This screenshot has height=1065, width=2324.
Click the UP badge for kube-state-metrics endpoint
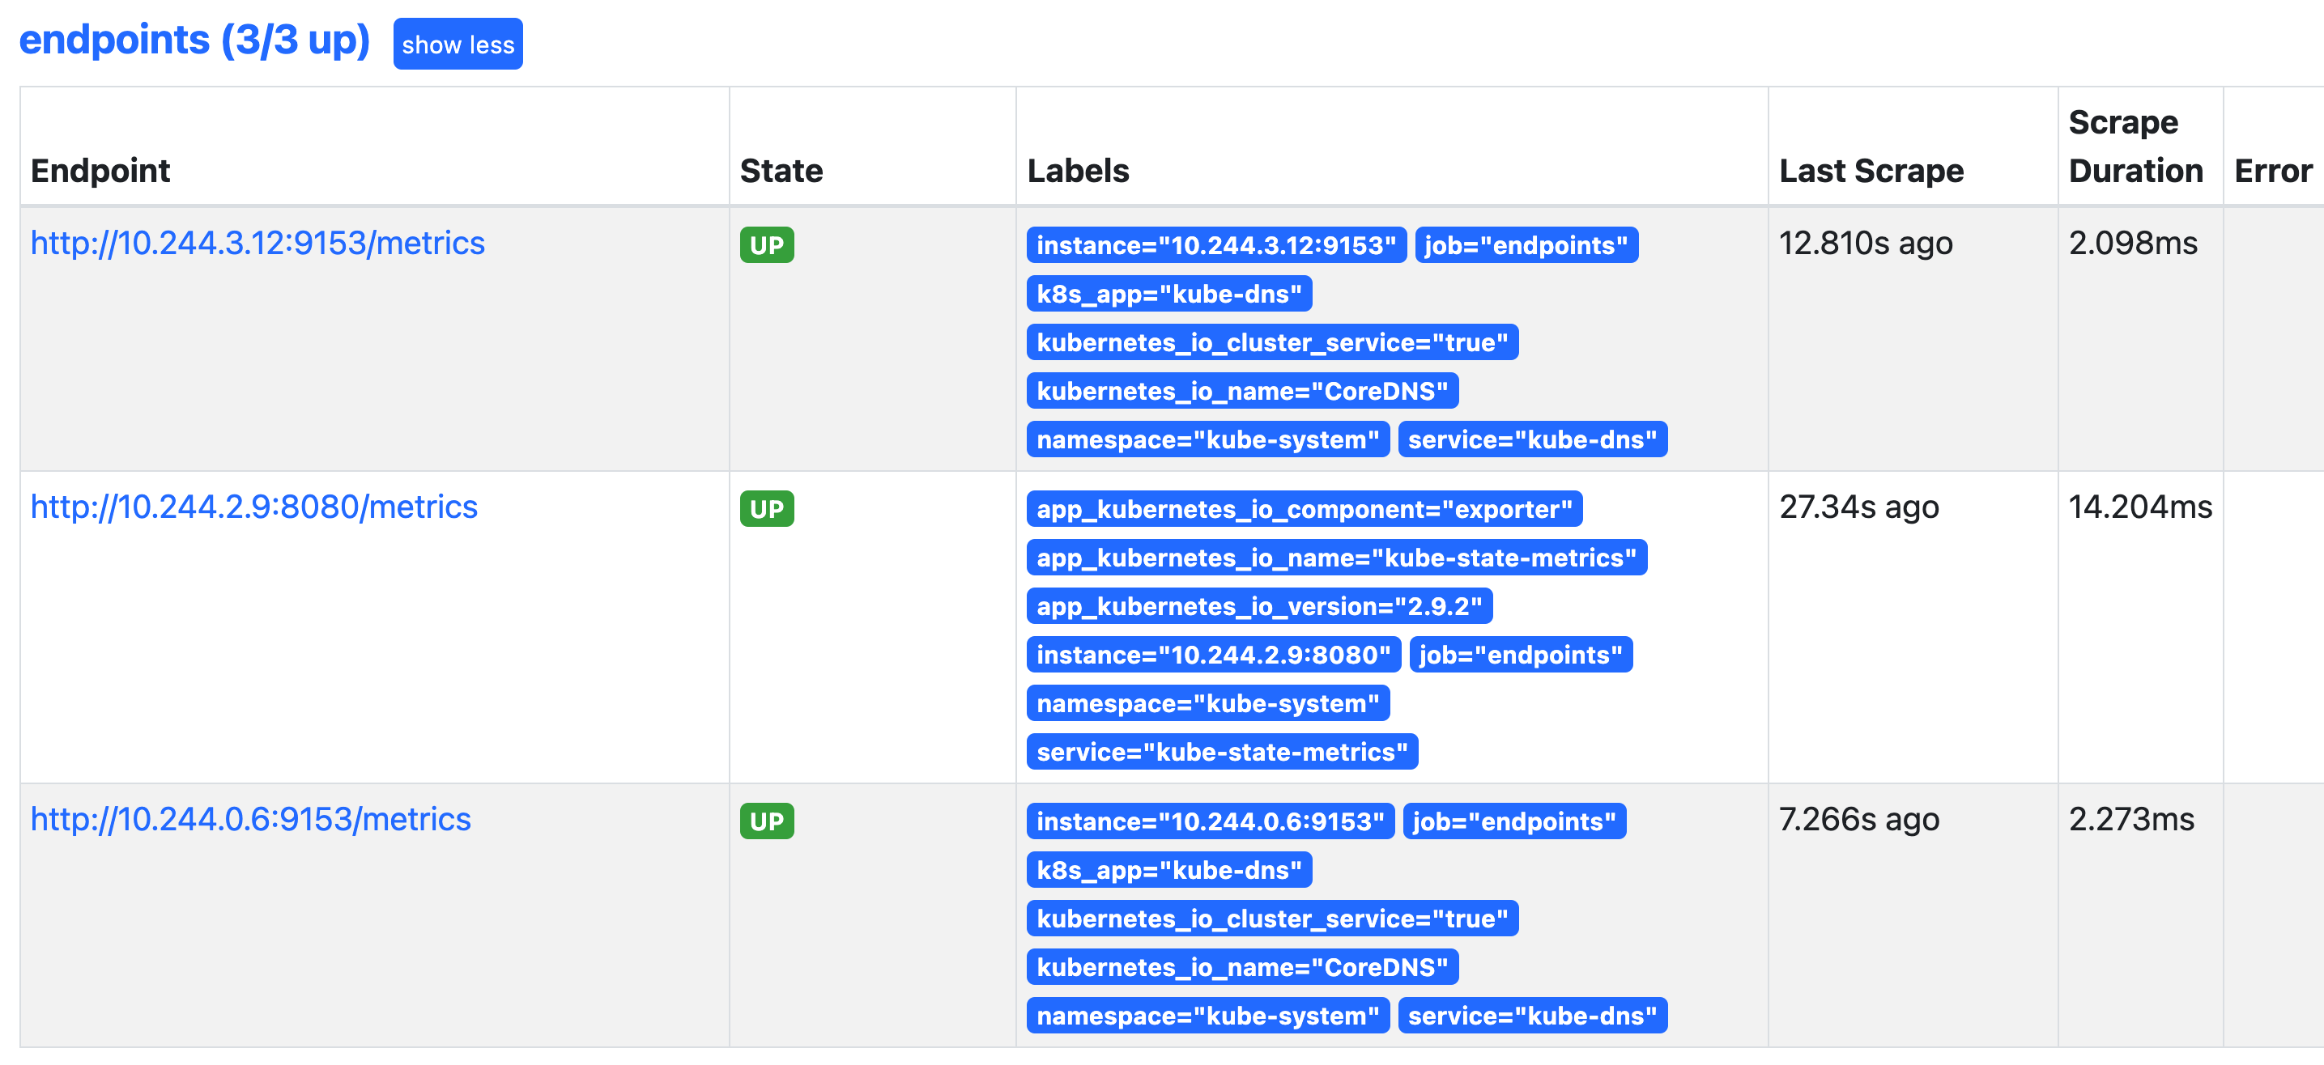click(x=766, y=510)
